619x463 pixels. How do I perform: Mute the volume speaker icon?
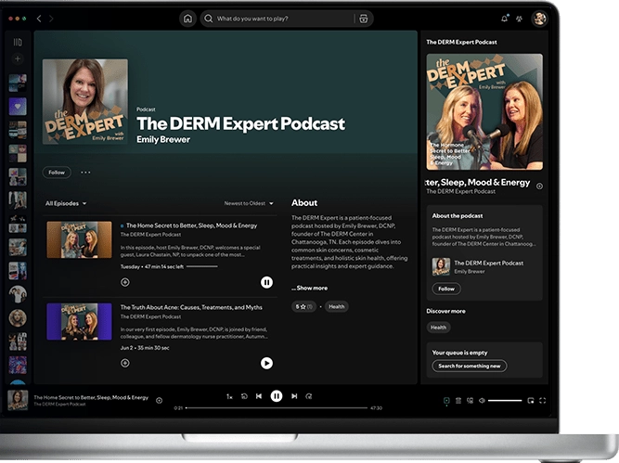[482, 401]
